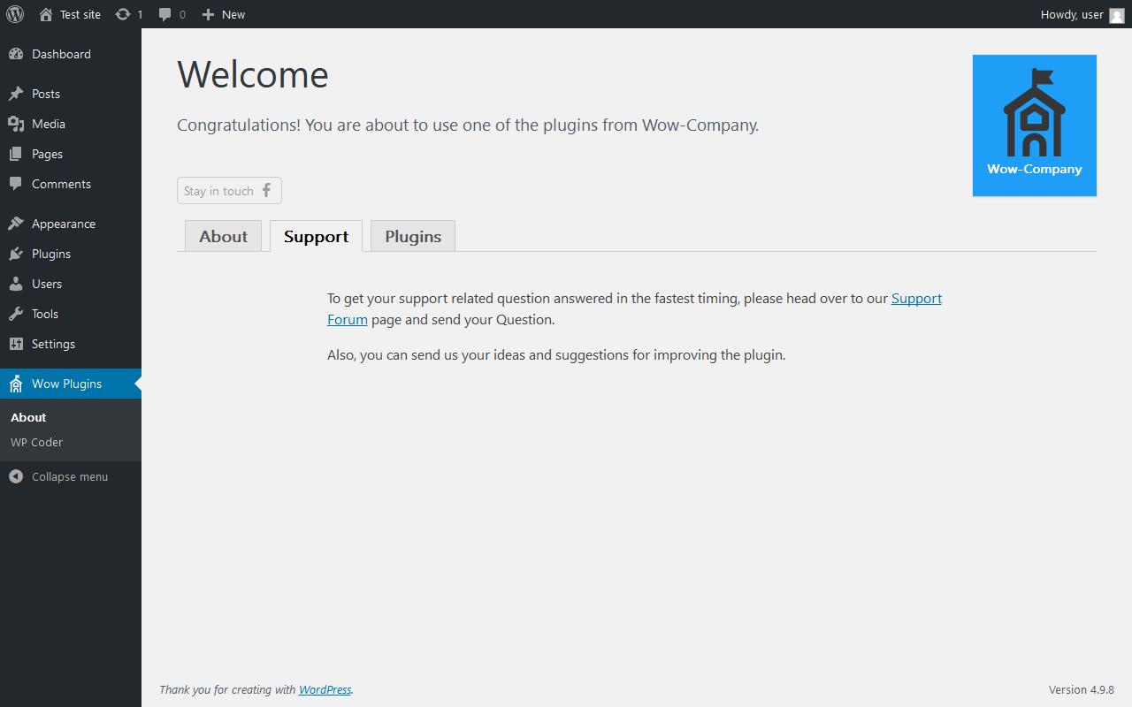Click the Pages icon in sidebar
Screen dimensions: 1132x707
click(16, 154)
